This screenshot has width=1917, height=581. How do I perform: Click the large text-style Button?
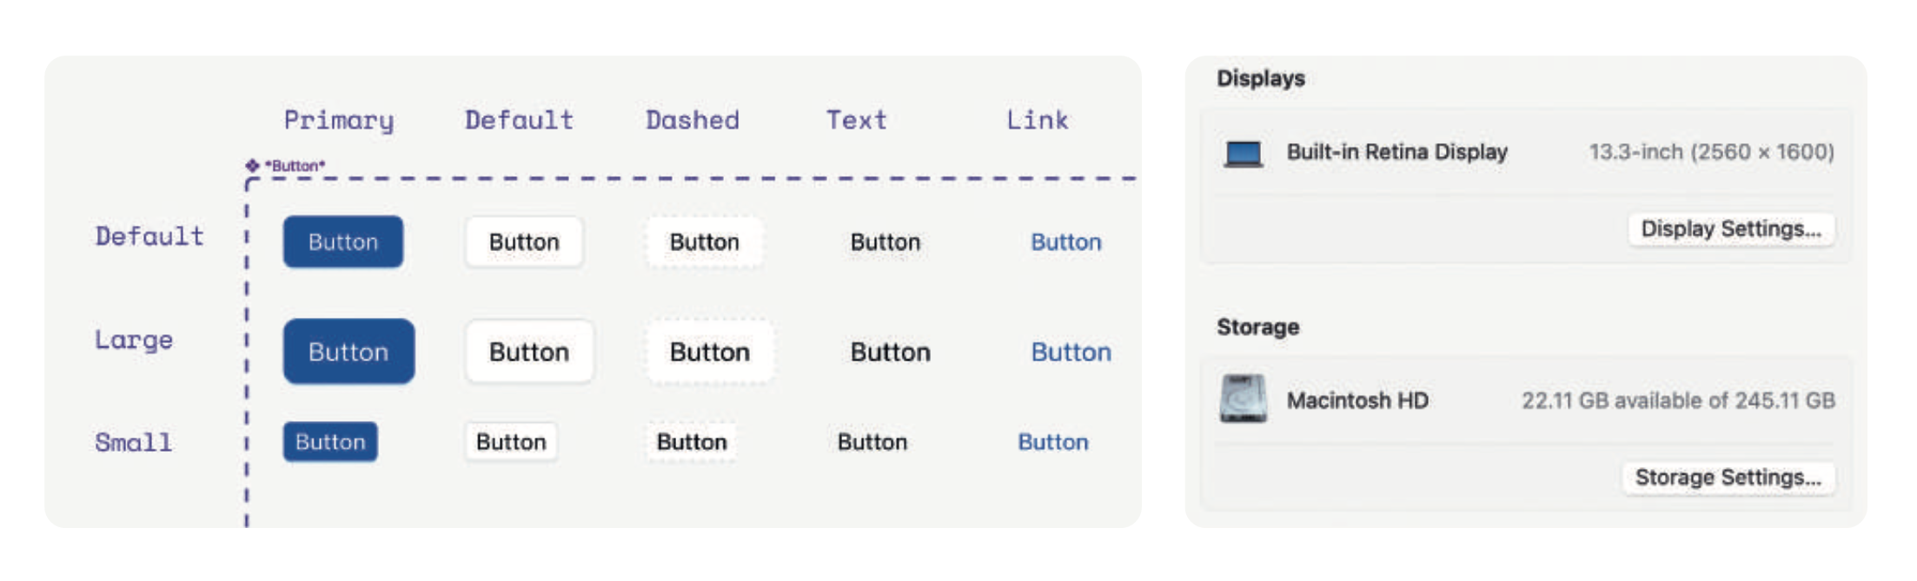890,352
